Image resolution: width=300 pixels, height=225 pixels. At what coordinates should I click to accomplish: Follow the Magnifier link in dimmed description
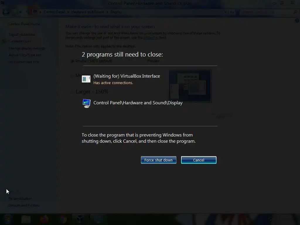pyautogui.click(x=151, y=37)
